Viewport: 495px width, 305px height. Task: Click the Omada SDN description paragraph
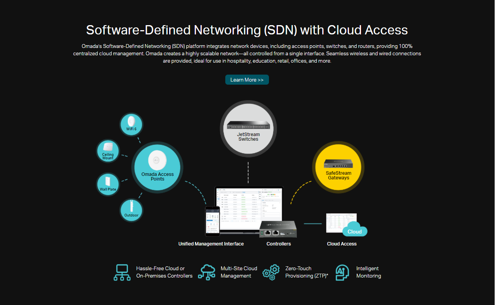point(247,53)
